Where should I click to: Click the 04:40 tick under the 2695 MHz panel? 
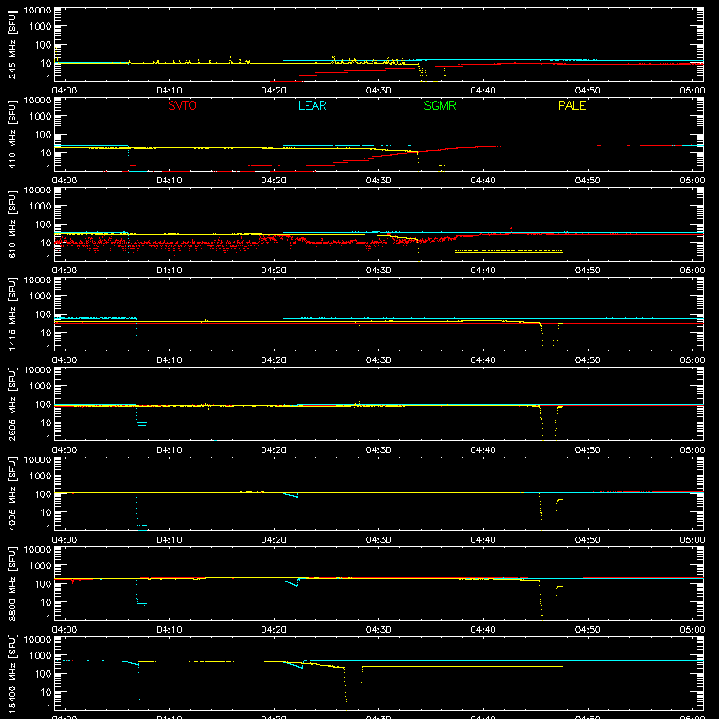pos(483,450)
